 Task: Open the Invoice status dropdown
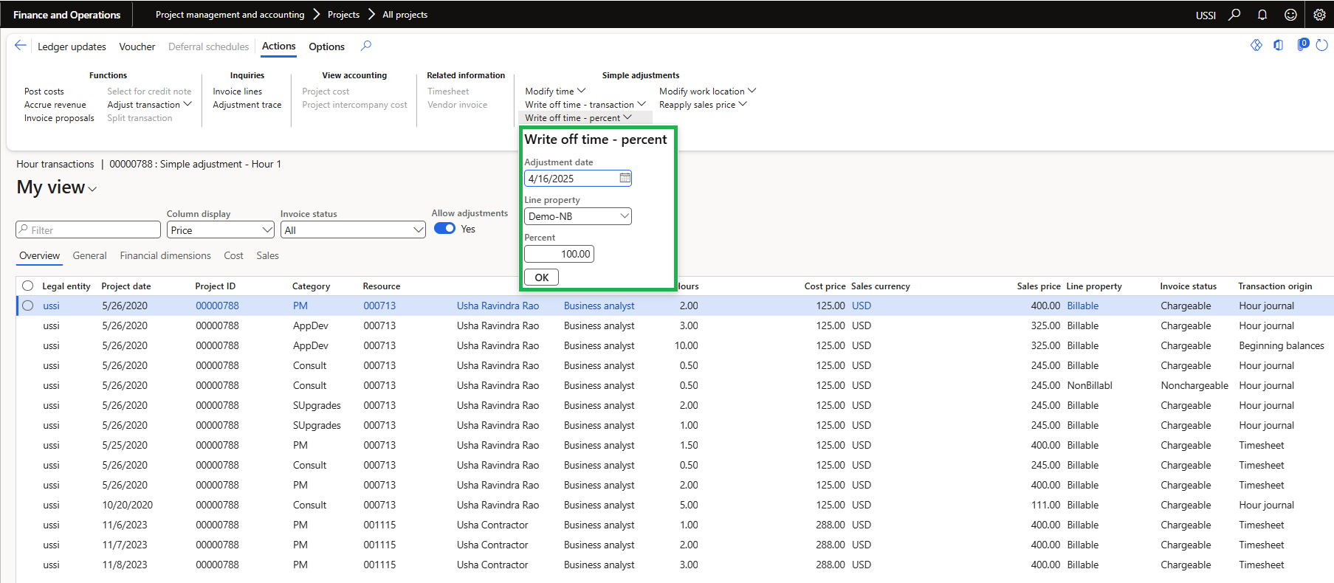(419, 230)
